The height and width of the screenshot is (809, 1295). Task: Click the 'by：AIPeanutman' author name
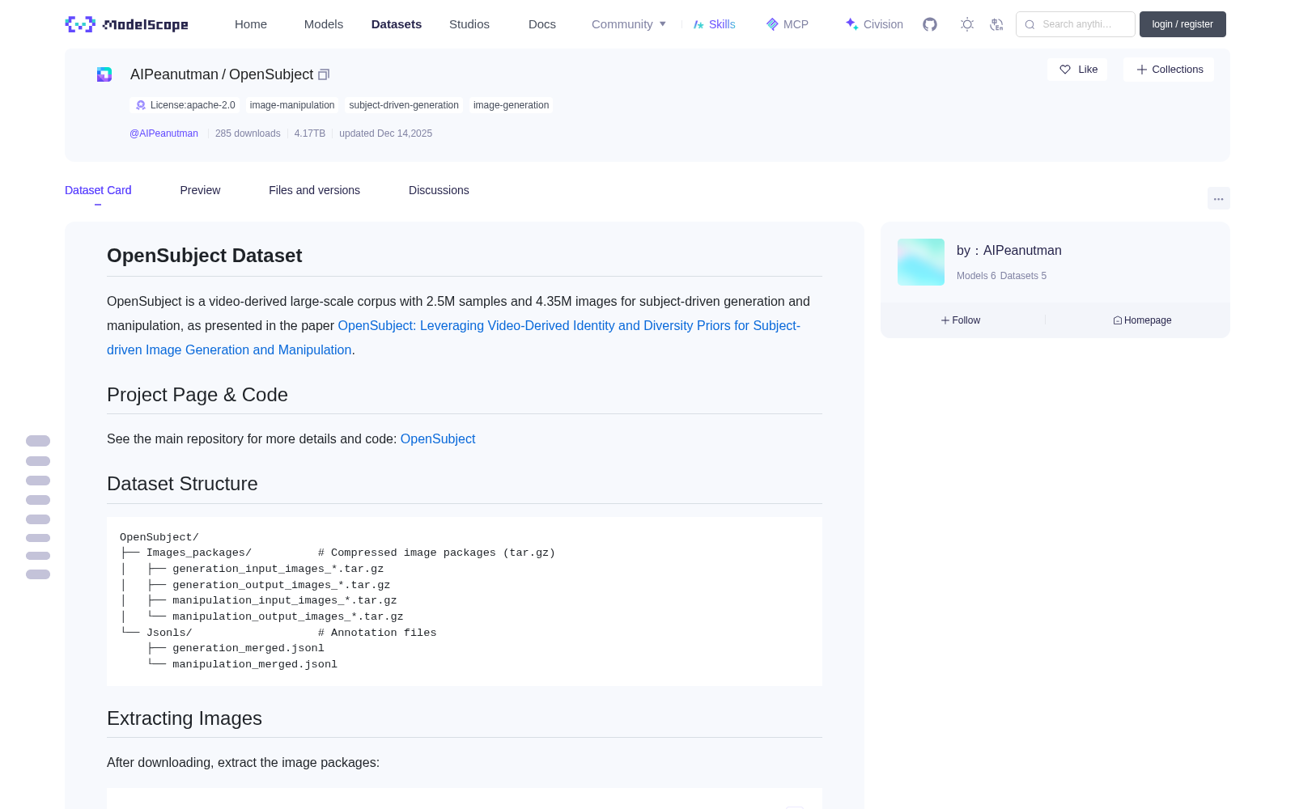click(1009, 251)
